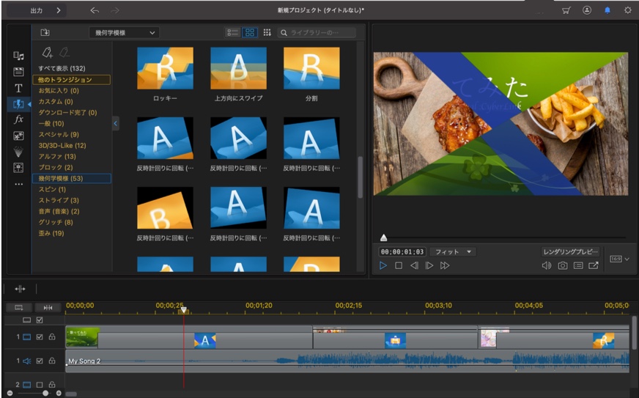Open the 幾何学模様 category dropdown
The height and width of the screenshot is (398, 639).
[x=123, y=32]
